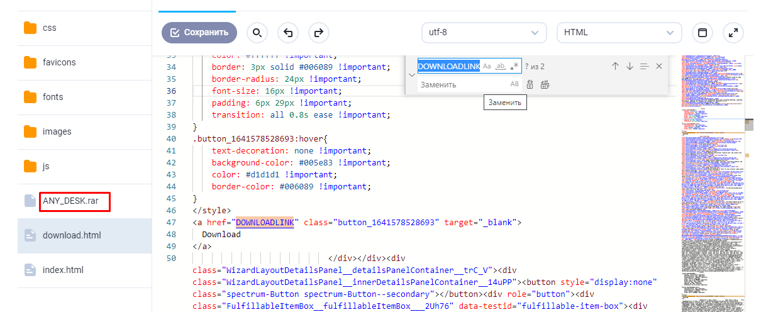The width and height of the screenshot is (761, 312).
Task: Toggle fullscreen editor icon
Action: 733,33
